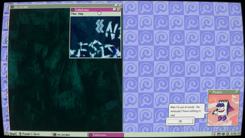Viewport: 245px width, 138px height.
Task: Close the ColorLens window
Action: coord(119,10)
